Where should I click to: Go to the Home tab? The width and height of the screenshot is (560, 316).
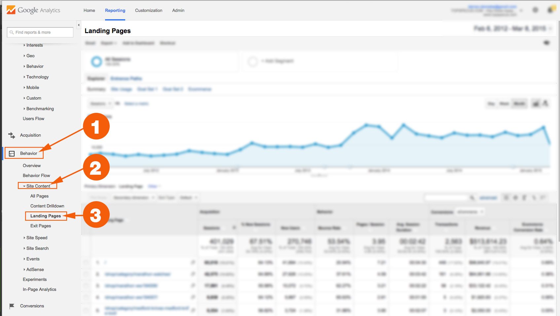tap(89, 11)
